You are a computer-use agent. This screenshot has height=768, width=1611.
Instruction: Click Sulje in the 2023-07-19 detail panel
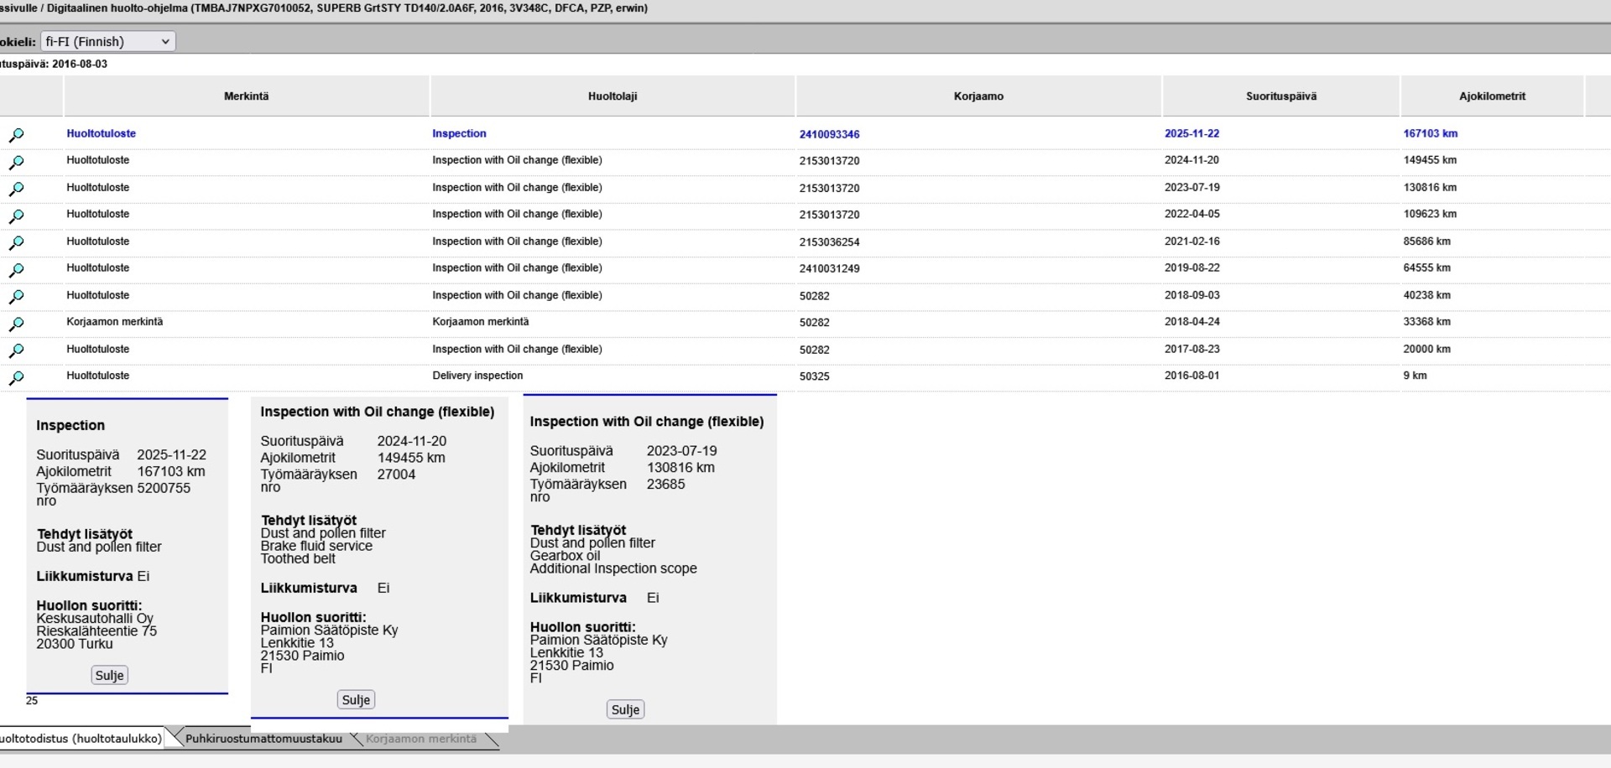[625, 709]
